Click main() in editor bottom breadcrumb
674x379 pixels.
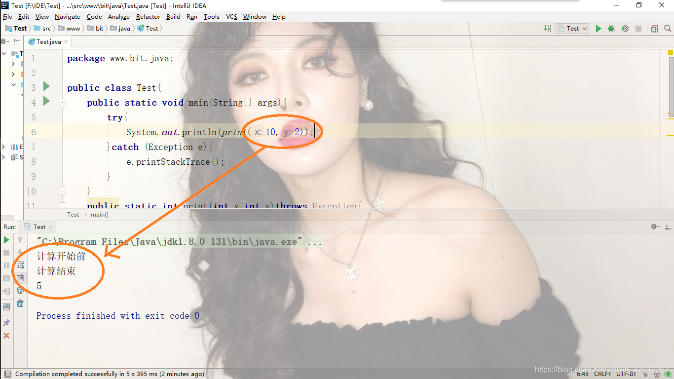point(99,214)
